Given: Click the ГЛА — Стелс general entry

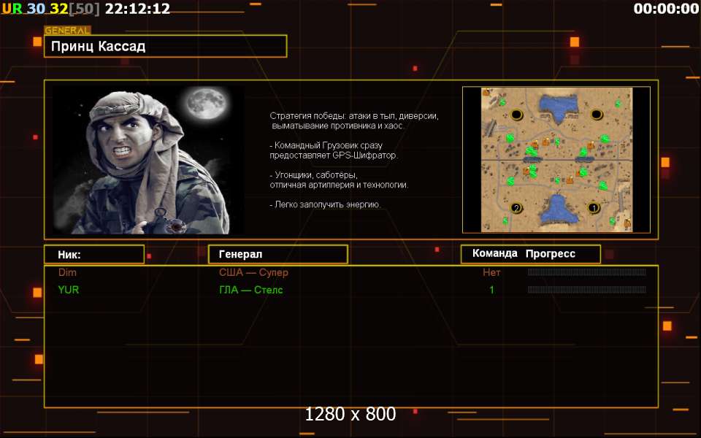Looking at the screenshot, I should coord(250,290).
